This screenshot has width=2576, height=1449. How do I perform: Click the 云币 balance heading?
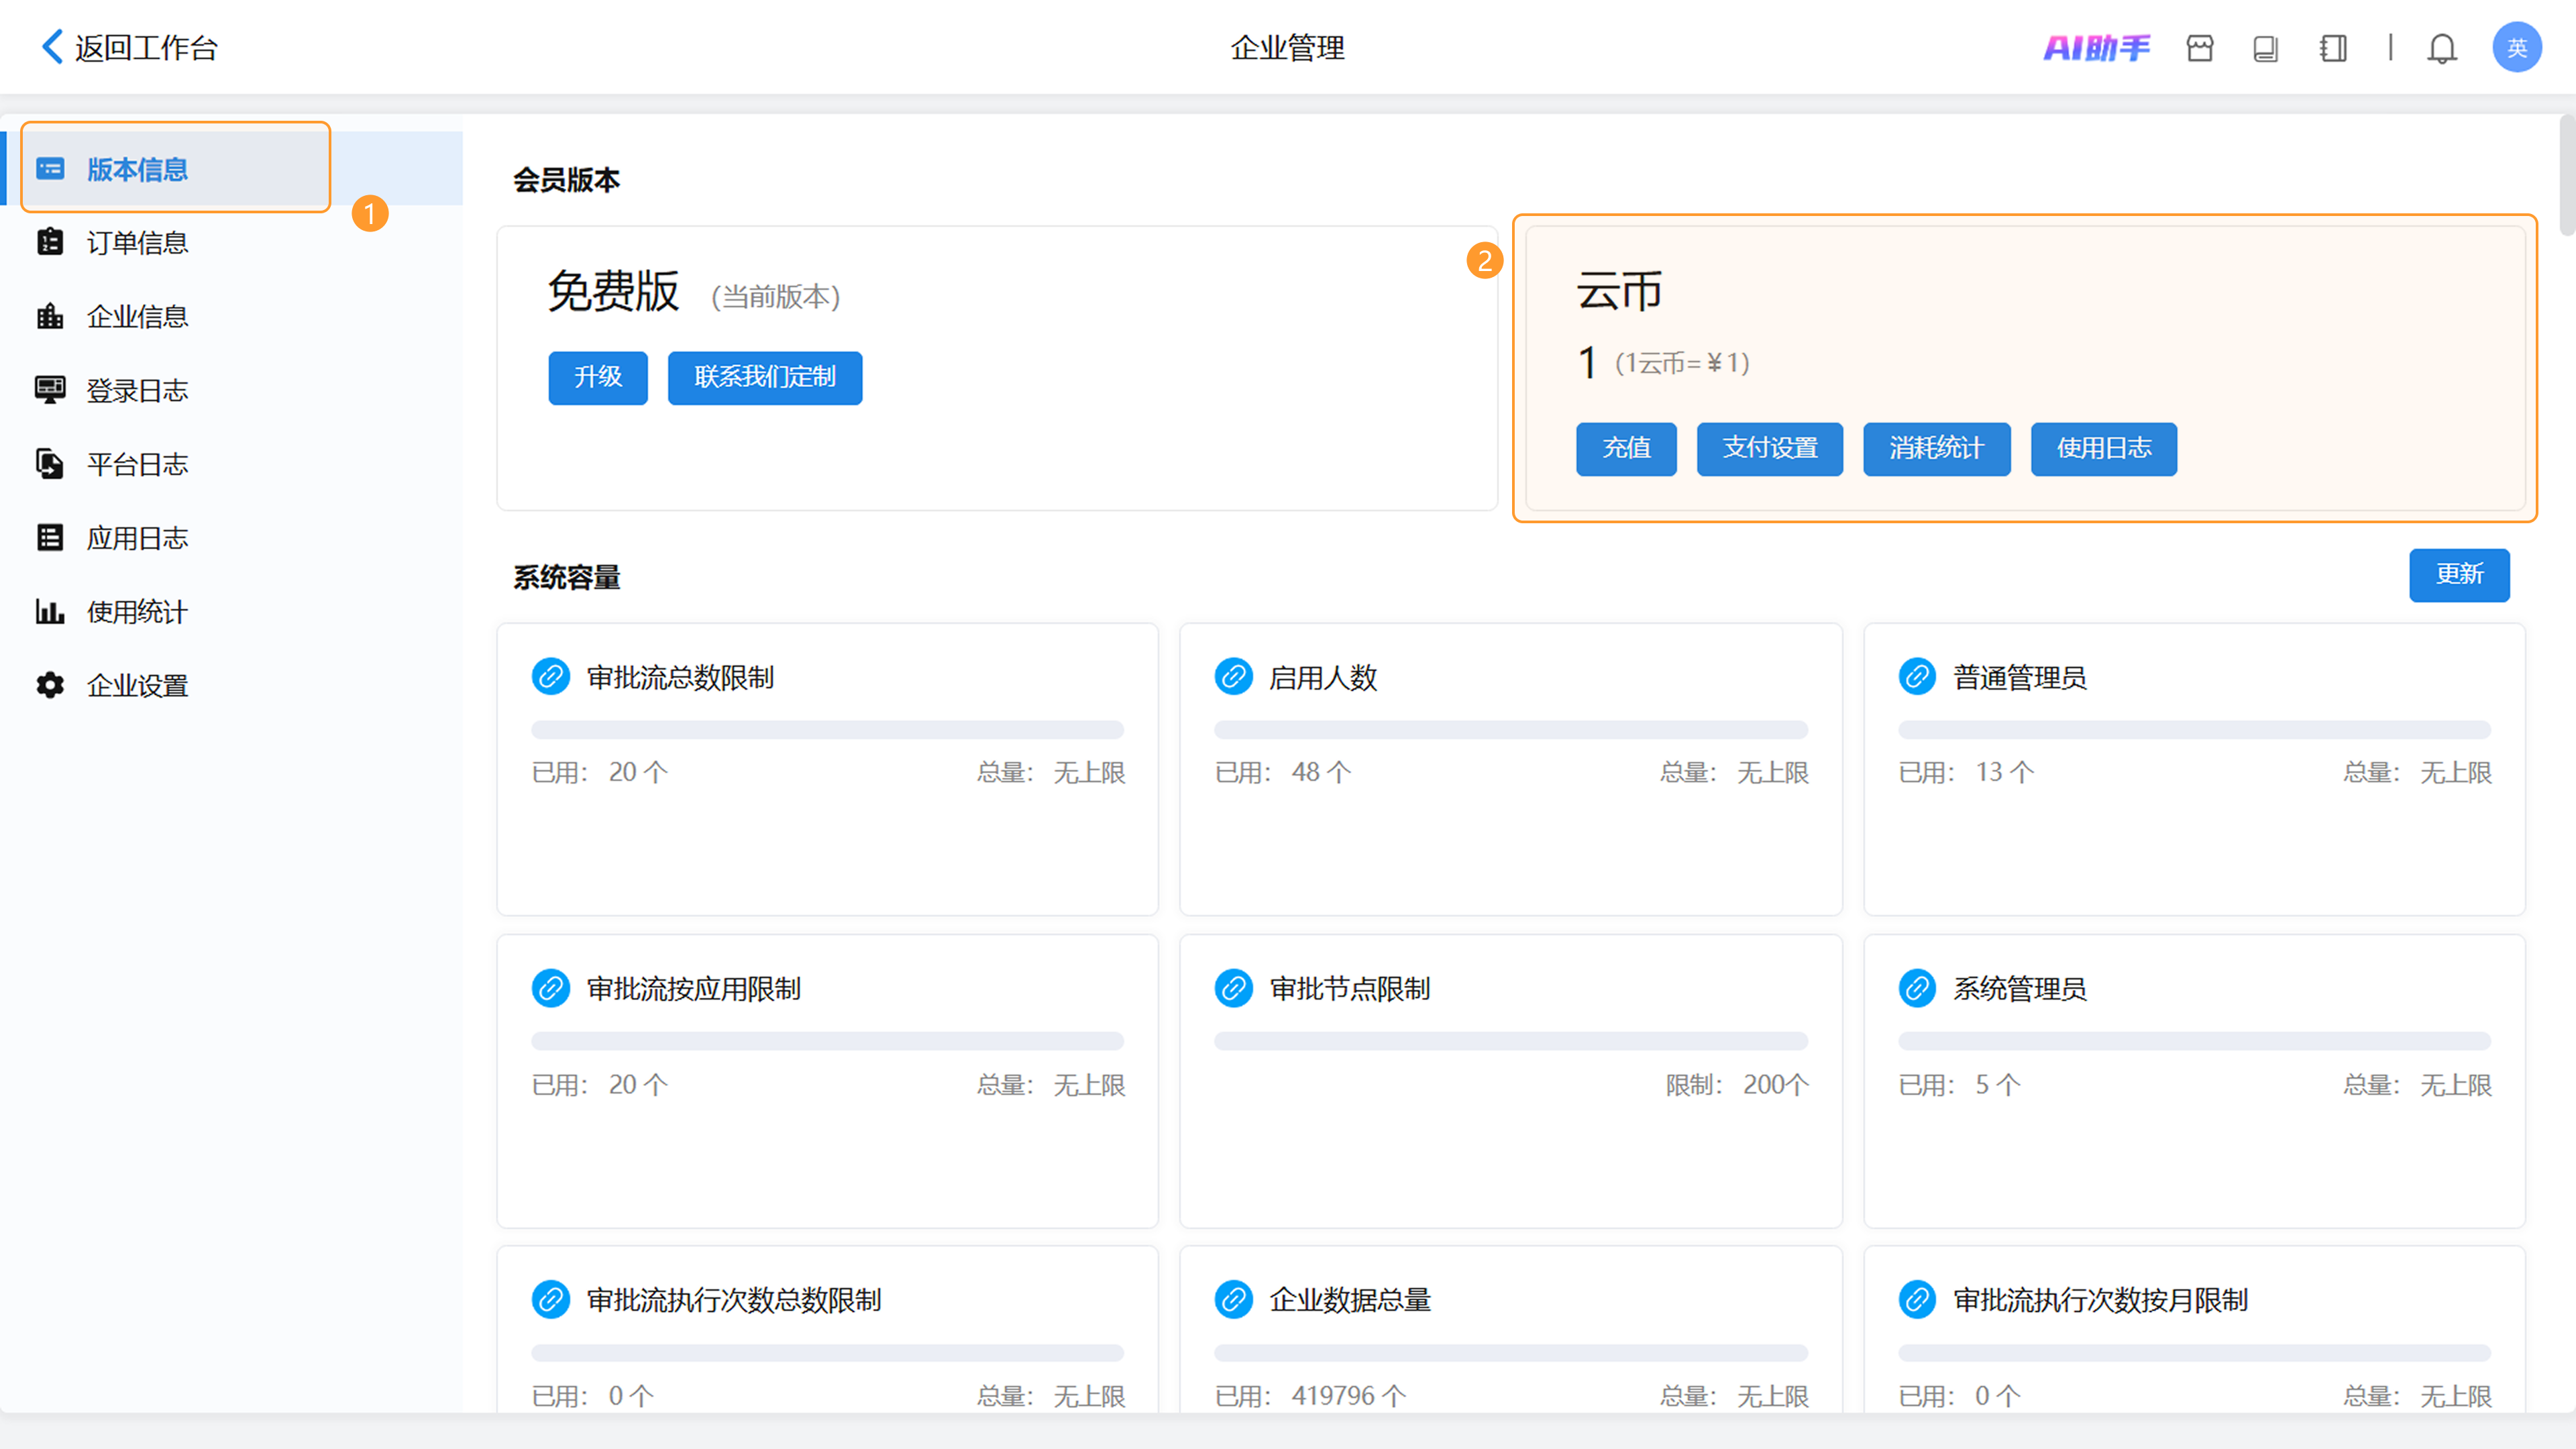1619,292
